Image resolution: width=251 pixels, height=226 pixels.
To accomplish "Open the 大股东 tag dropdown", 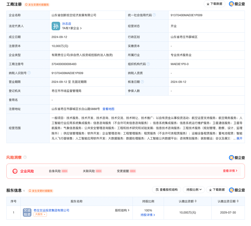I will pyautogui.click(x=40, y=215).
